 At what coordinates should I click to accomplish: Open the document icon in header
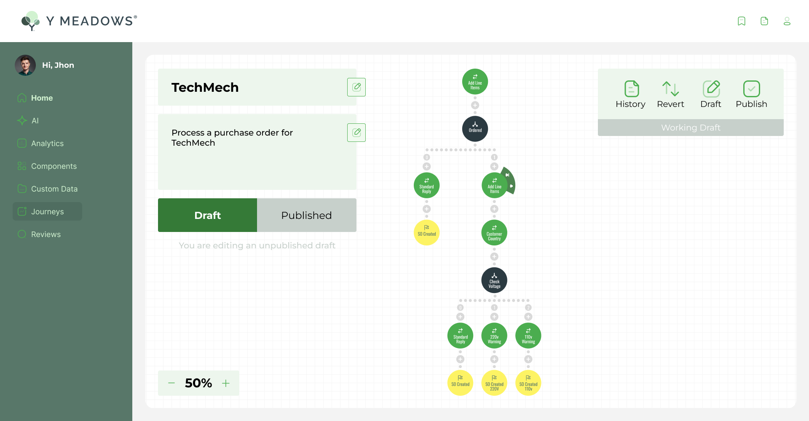[764, 21]
